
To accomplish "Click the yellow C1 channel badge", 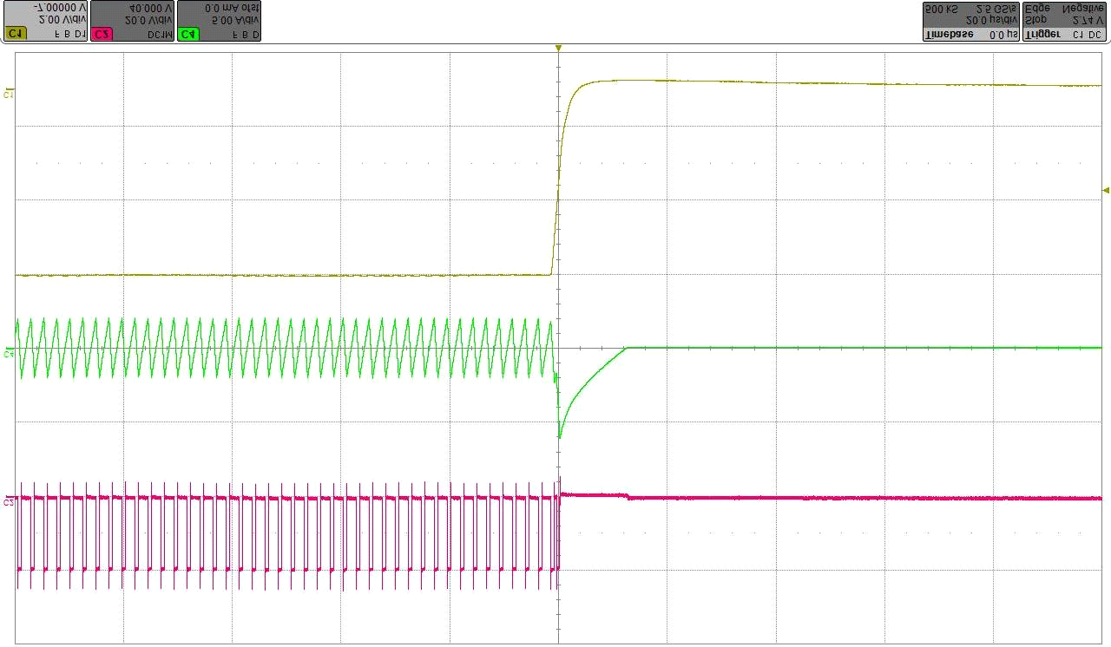I will [15, 34].
